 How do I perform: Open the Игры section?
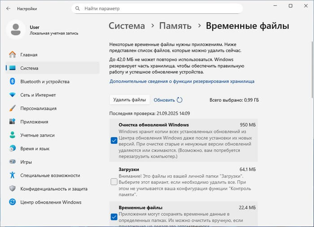click(x=52, y=162)
